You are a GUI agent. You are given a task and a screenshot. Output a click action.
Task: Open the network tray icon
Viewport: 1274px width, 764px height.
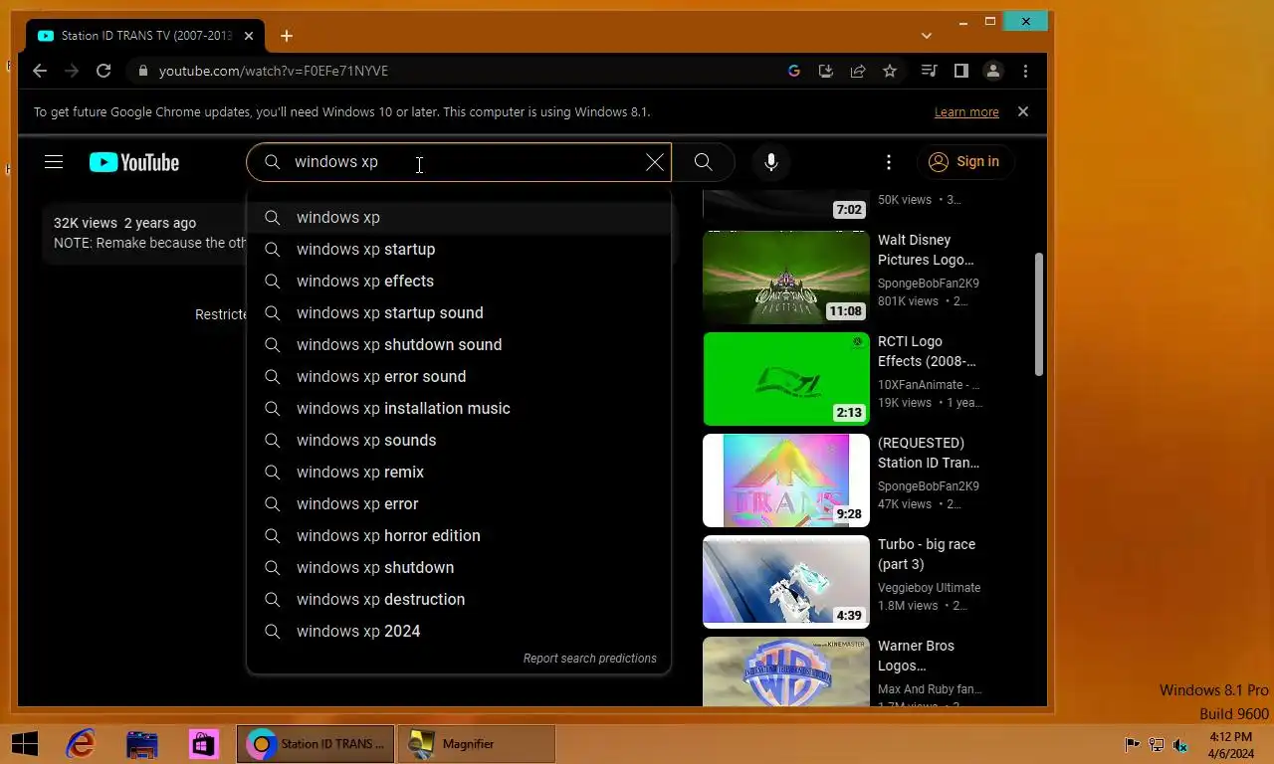point(1157,744)
